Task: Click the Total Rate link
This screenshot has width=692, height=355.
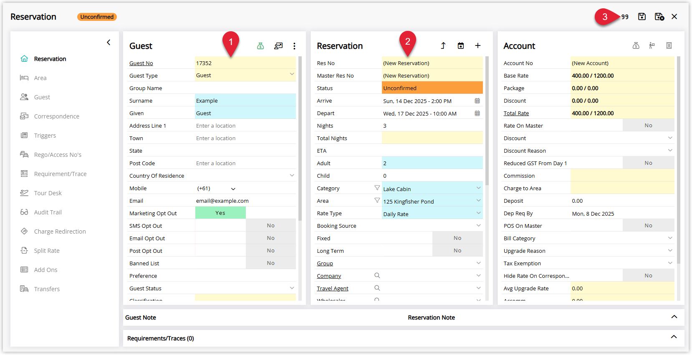Action: [516, 113]
